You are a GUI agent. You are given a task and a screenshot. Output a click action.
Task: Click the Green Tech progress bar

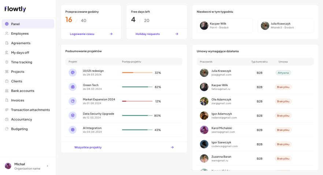pyautogui.click(x=137, y=87)
